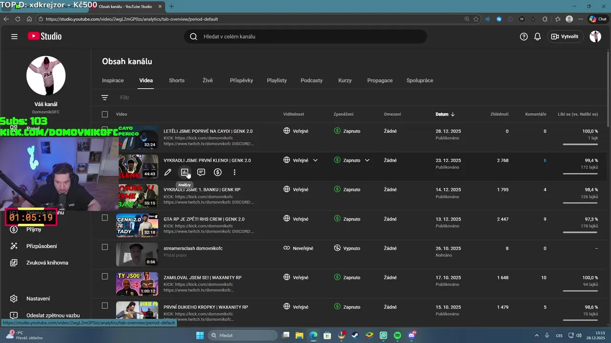Click Zvuková knihovna icon in sidebar
The width and height of the screenshot is (611, 343).
(14, 263)
